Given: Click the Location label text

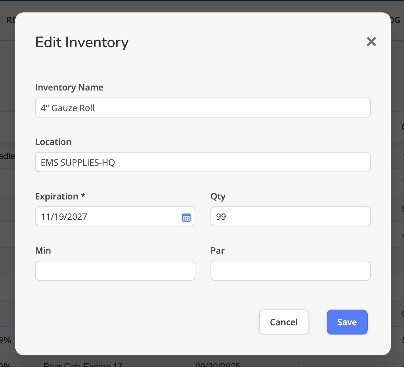Looking at the screenshot, I should (53, 142).
